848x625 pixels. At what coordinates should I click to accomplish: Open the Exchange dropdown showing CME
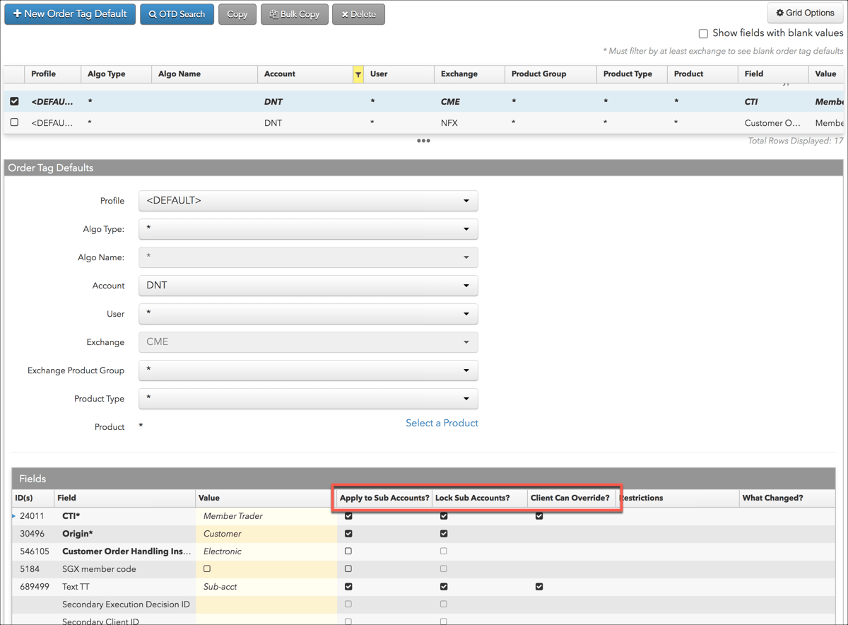point(308,342)
